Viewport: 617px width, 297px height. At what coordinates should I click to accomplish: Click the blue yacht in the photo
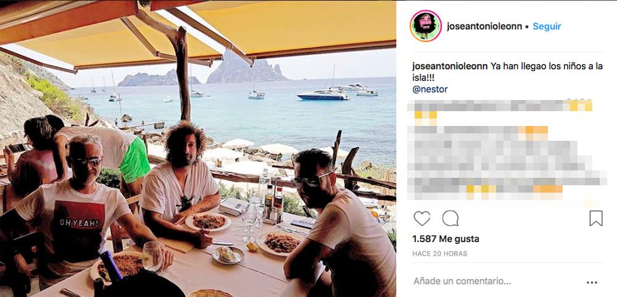click(x=322, y=95)
